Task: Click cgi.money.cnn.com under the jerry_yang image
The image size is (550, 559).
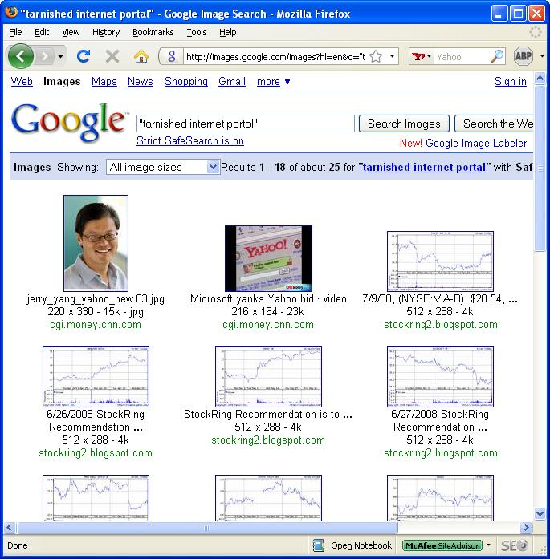Action: [96, 325]
